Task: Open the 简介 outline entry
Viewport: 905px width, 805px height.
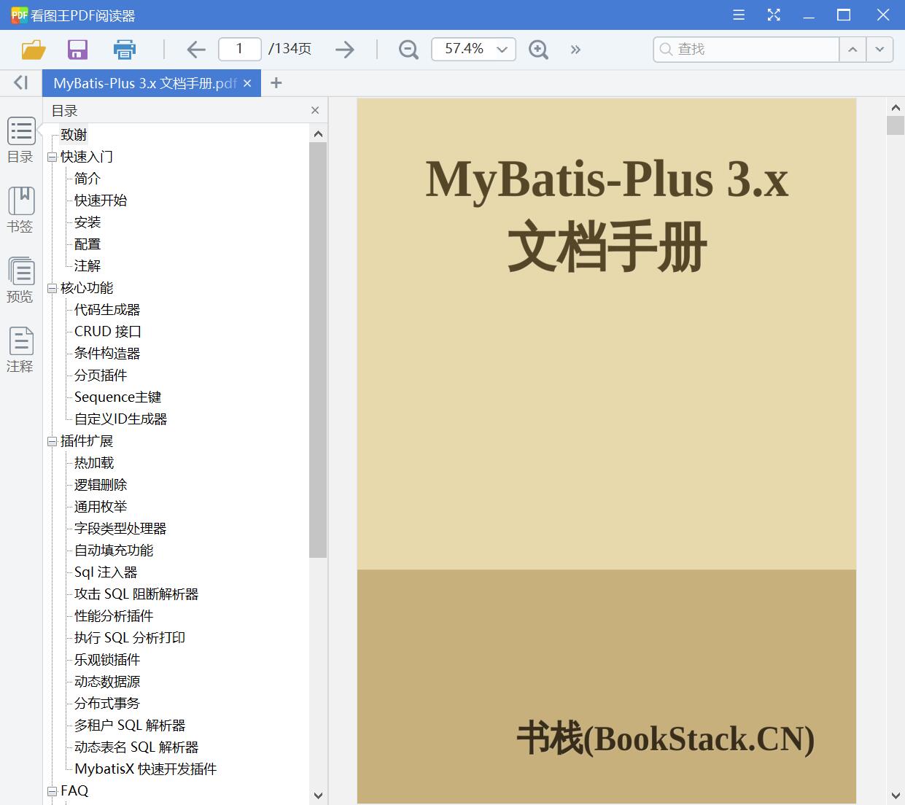Action: (x=88, y=179)
